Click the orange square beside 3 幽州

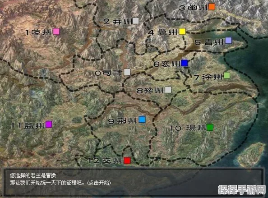[x=212, y=7]
